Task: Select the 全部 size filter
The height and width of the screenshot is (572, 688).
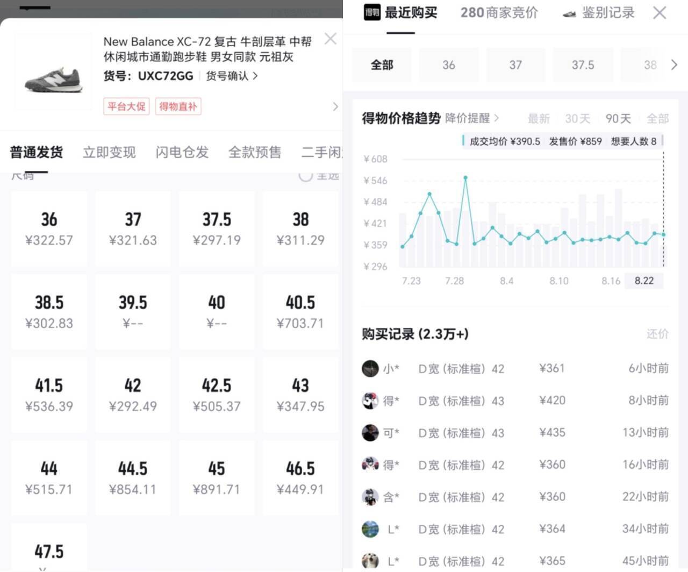Action: pyautogui.click(x=382, y=65)
